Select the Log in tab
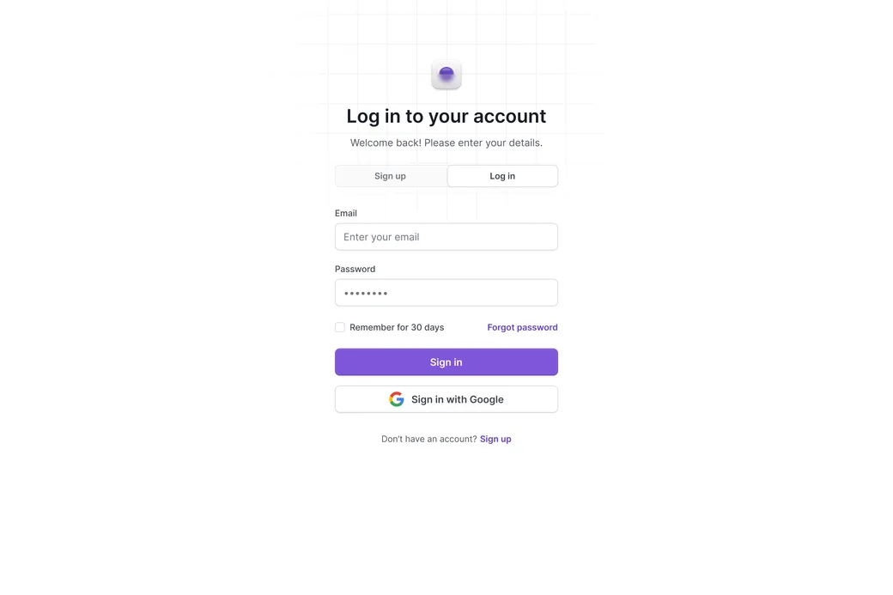Image resolution: width=893 pixels, height=595 pixels. [x=502, y=175]
